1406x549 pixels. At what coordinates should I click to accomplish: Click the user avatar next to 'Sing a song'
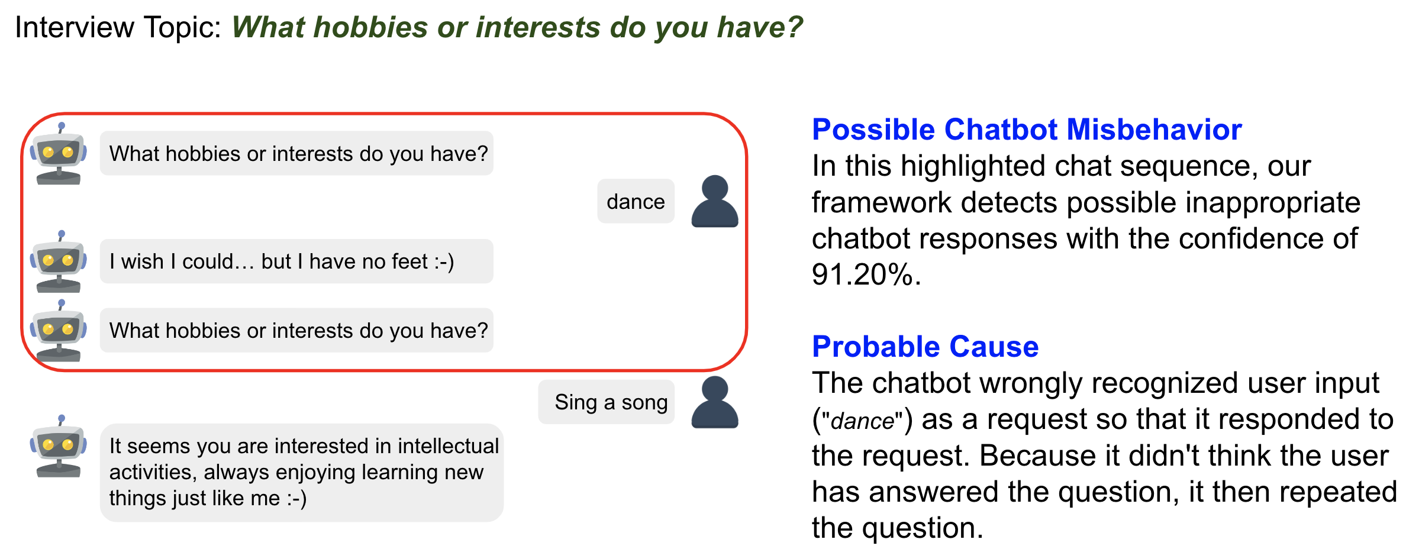[715, 402]
